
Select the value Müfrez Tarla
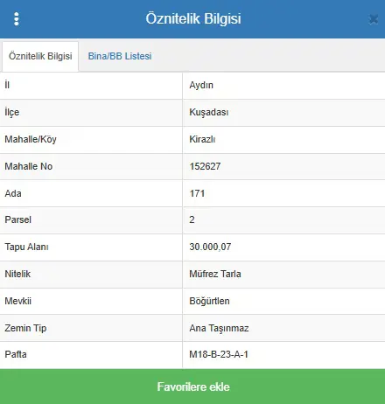pyautogui.click(x=215, y=274)
